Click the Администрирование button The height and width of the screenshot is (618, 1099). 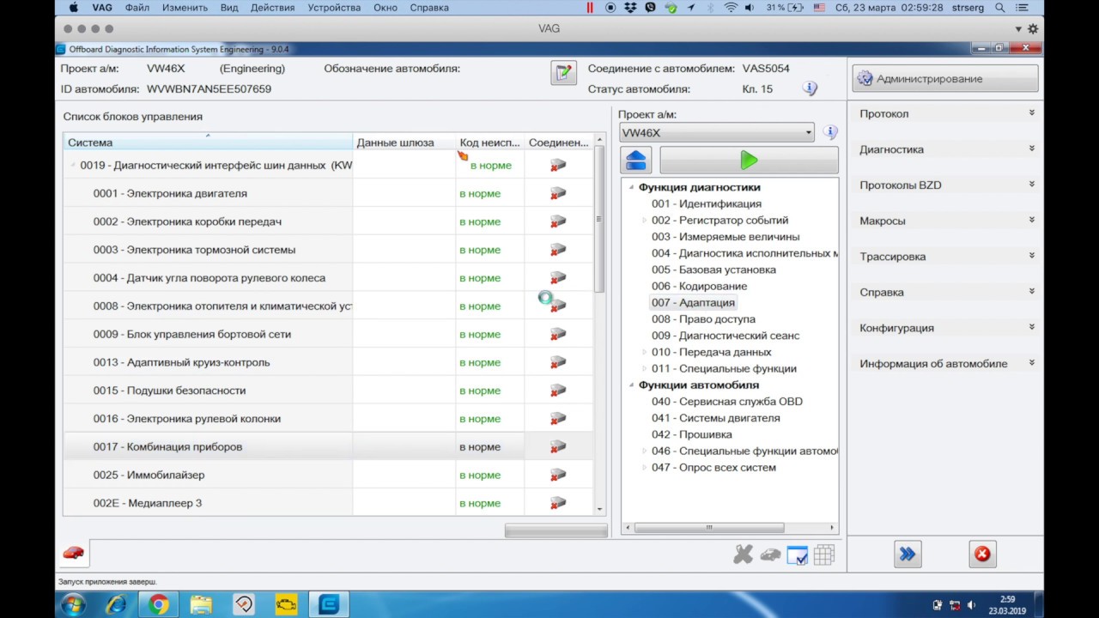pos(945,79)
